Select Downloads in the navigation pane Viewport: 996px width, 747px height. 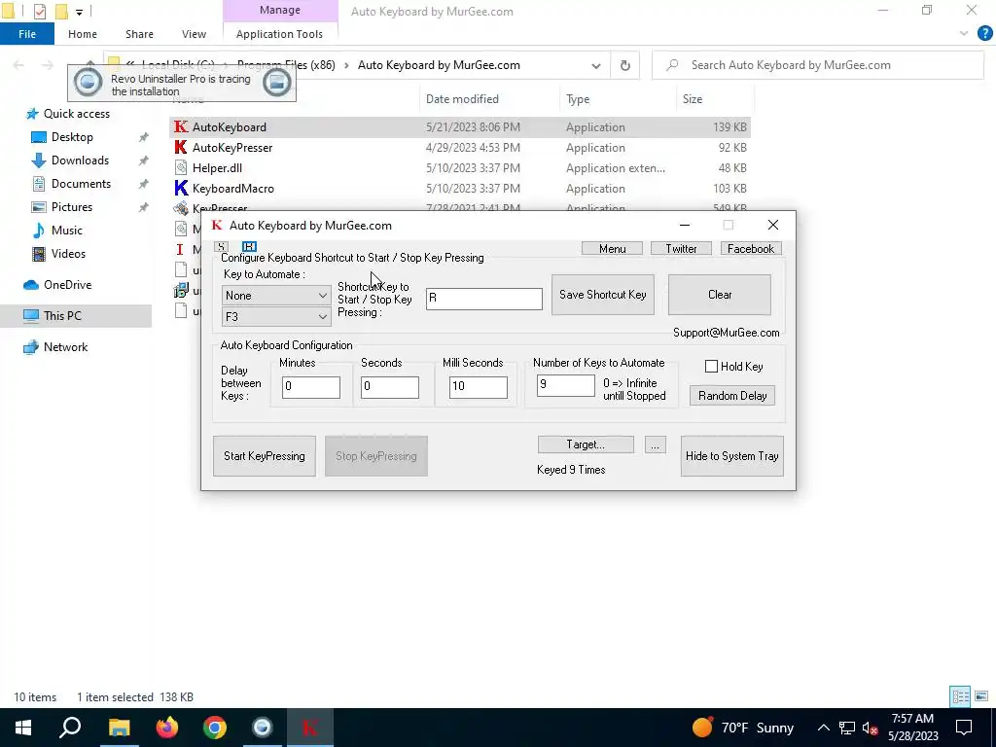click(x=80, y=160)
